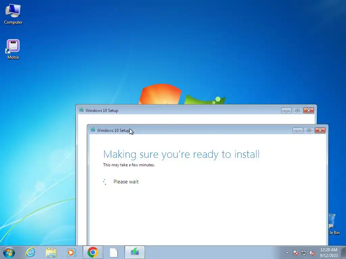Click the spinning progress indicator dots
Viewport: 346px width, 259px height.
[105, 182]
